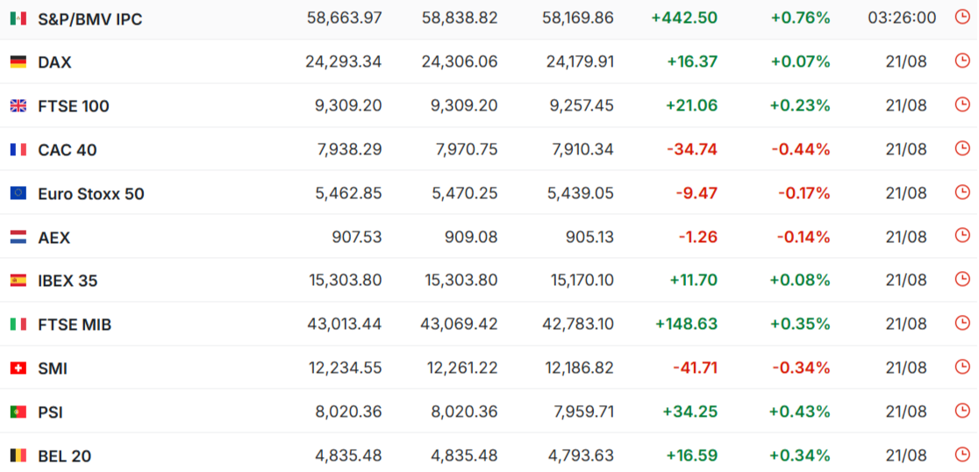
Task: Open the PSI index link
Action: point(51,412)
